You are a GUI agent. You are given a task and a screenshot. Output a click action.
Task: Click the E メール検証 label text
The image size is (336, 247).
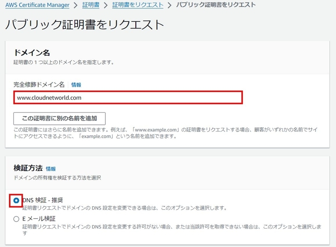tap(39, 219)
